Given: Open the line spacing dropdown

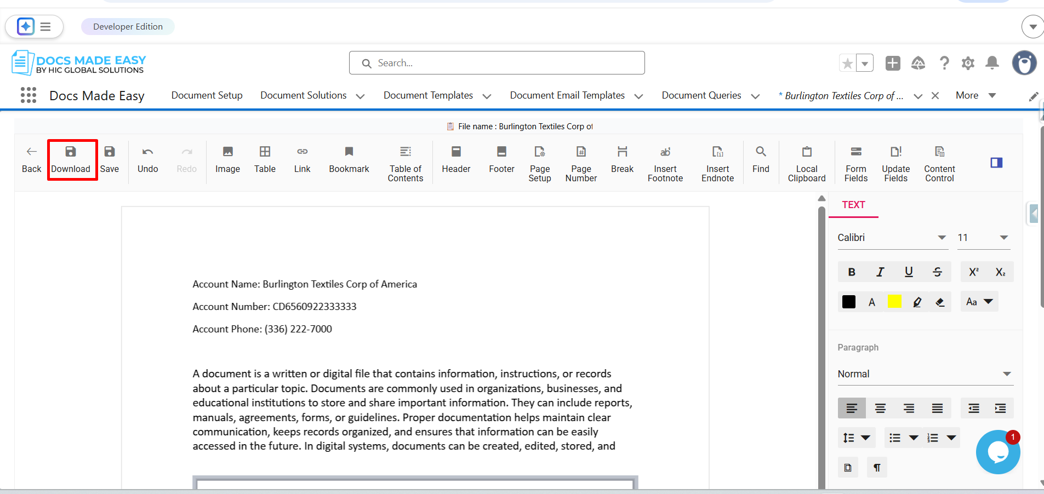Looking at the screenshot, I should tap(857, 438).
